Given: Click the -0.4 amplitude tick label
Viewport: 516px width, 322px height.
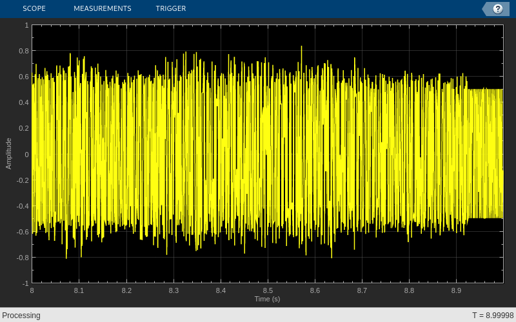Looking at the screenshot, I should click(23, 206).
